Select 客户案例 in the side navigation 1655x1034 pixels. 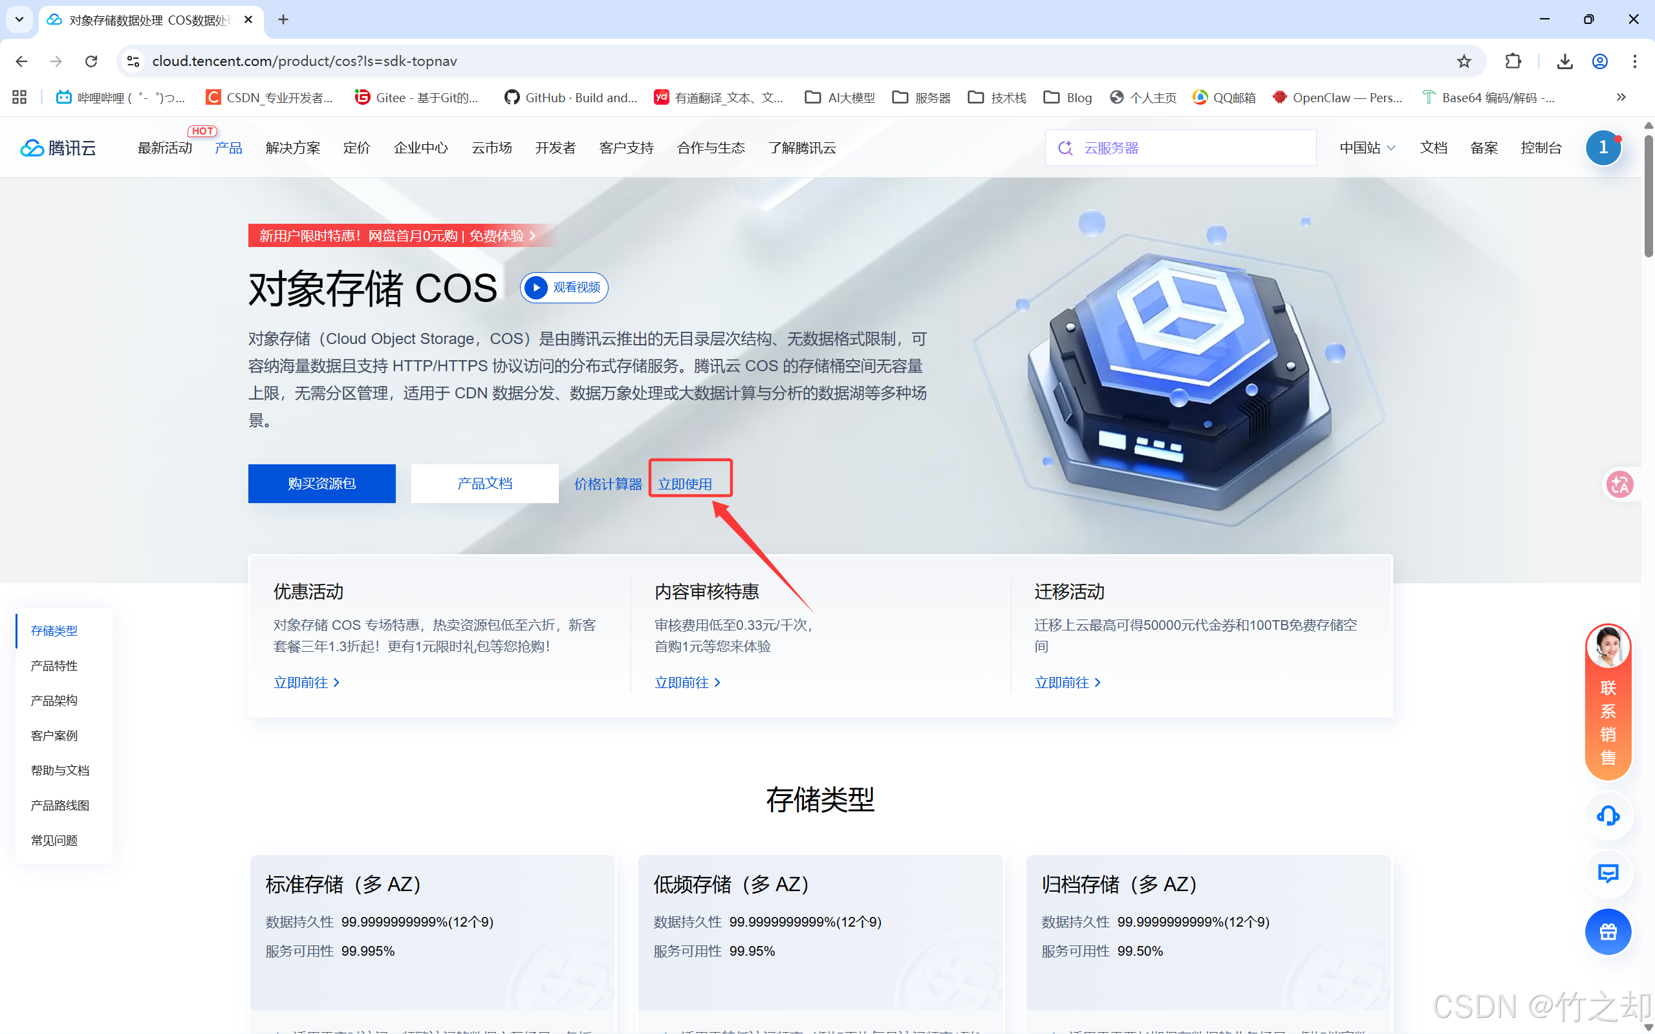tap(54, 735)
